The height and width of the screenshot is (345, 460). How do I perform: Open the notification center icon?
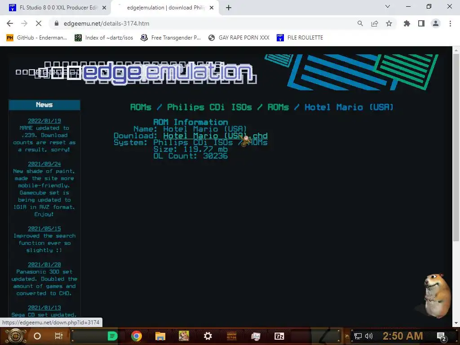tap(441, 336)
